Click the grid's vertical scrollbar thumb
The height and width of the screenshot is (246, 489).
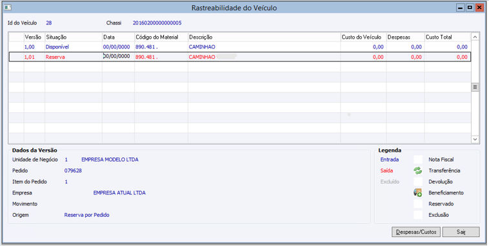475,87
